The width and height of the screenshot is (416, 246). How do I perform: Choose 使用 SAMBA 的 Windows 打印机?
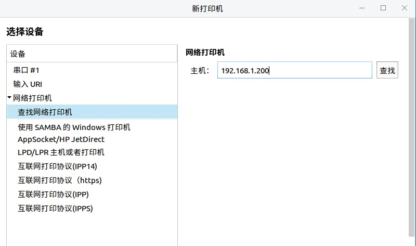tap(74, 127)
